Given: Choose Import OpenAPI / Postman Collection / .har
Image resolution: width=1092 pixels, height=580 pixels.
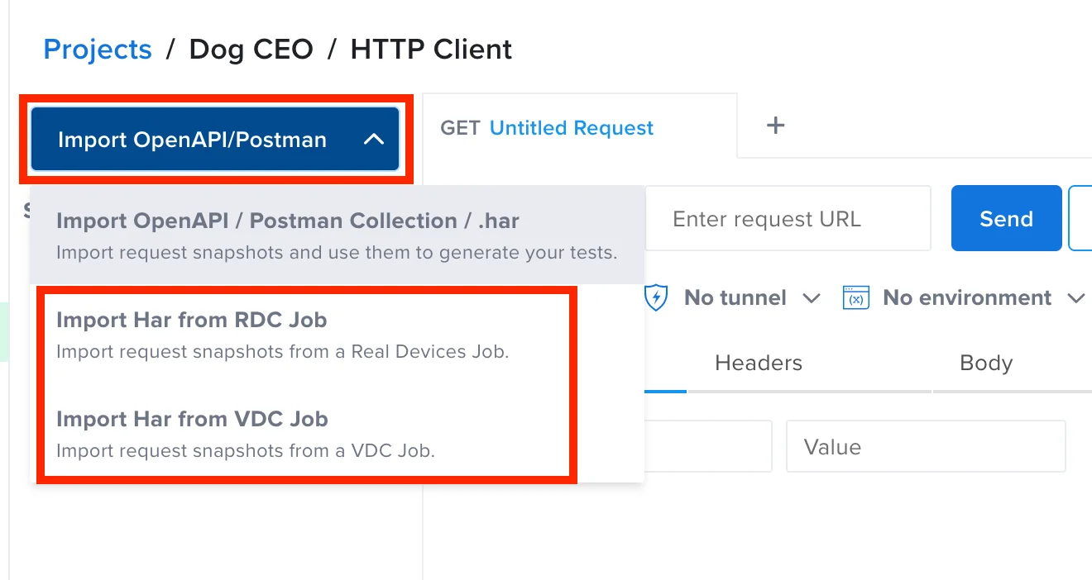Looking at the screenshot, I should coord(288,221).
